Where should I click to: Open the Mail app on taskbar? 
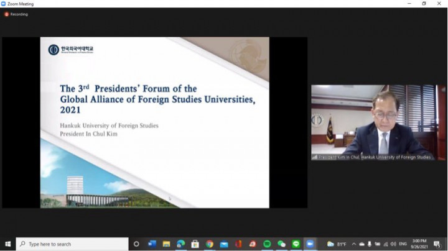(x=224, y=244)
